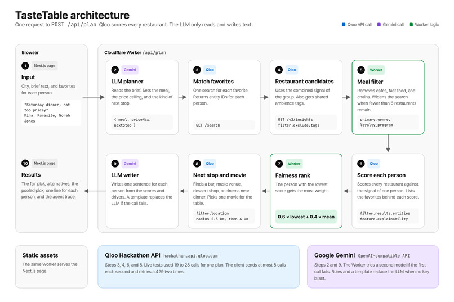Click the step 10 circle beside Results
The width and height of the screenshot is (454, 302).
(25, 163)
